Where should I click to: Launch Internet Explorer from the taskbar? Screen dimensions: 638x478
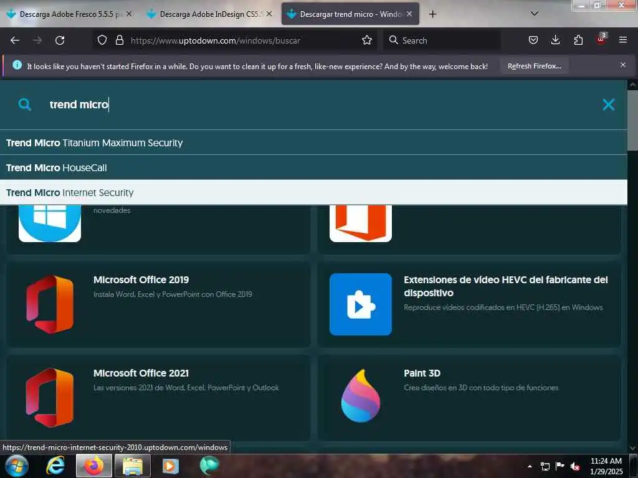click(x=55, y=466)
